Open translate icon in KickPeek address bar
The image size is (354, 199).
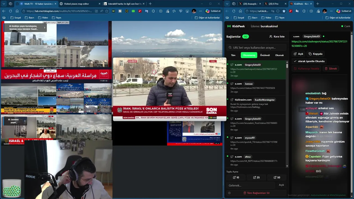tap(272, 11)
